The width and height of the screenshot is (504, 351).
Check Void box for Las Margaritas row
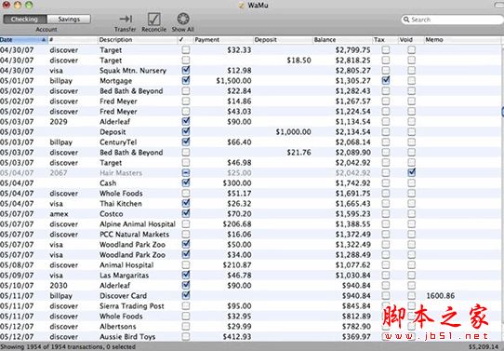[x=411, y=275]
